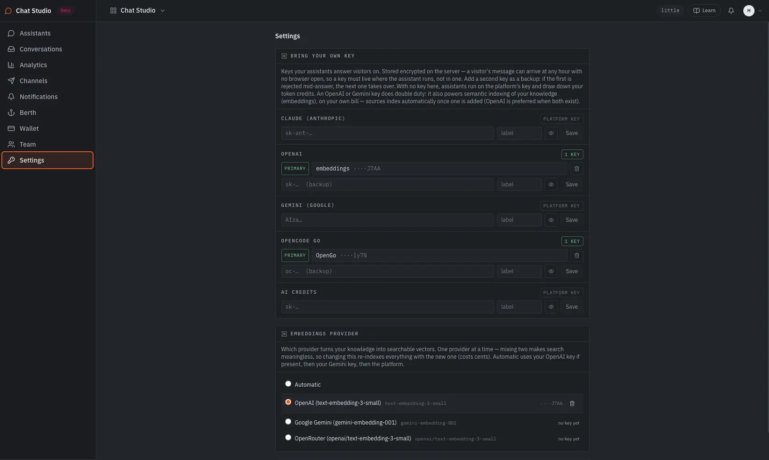Image resolution: width=769 pixels, height=460 pixels.
Task: Click the Chat Studio logo icon
Action: click(8, 11)
